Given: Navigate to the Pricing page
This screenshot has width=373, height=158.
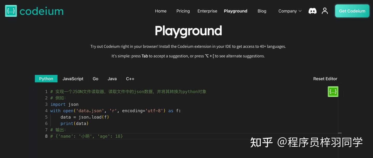Looking at the screenshot, I should coord(183,11).
